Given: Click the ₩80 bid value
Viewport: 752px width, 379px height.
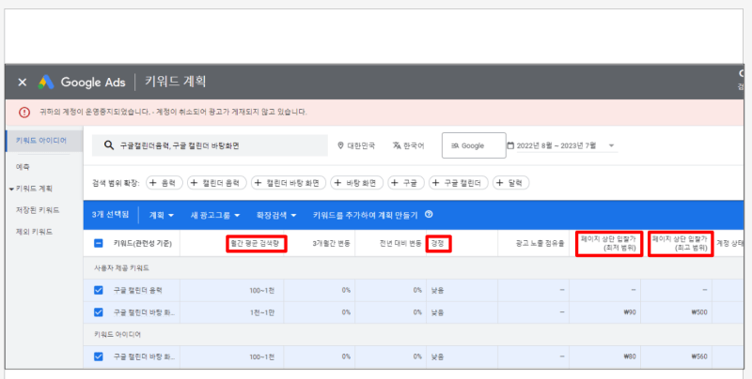Looking at the screenshot, I should pos(630,356).
